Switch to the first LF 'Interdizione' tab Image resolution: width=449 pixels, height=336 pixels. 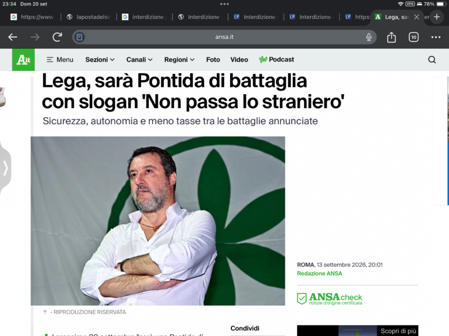pyautogui.click(x=256, y=17)
